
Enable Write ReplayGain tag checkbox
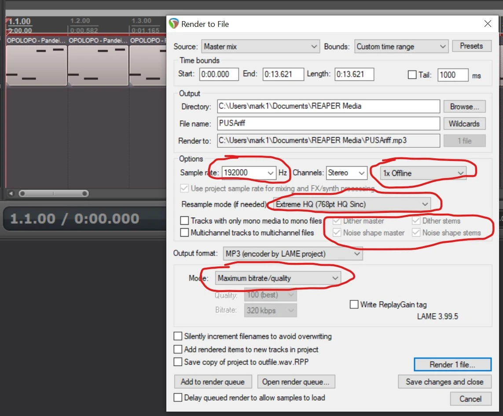click(354, 304)
